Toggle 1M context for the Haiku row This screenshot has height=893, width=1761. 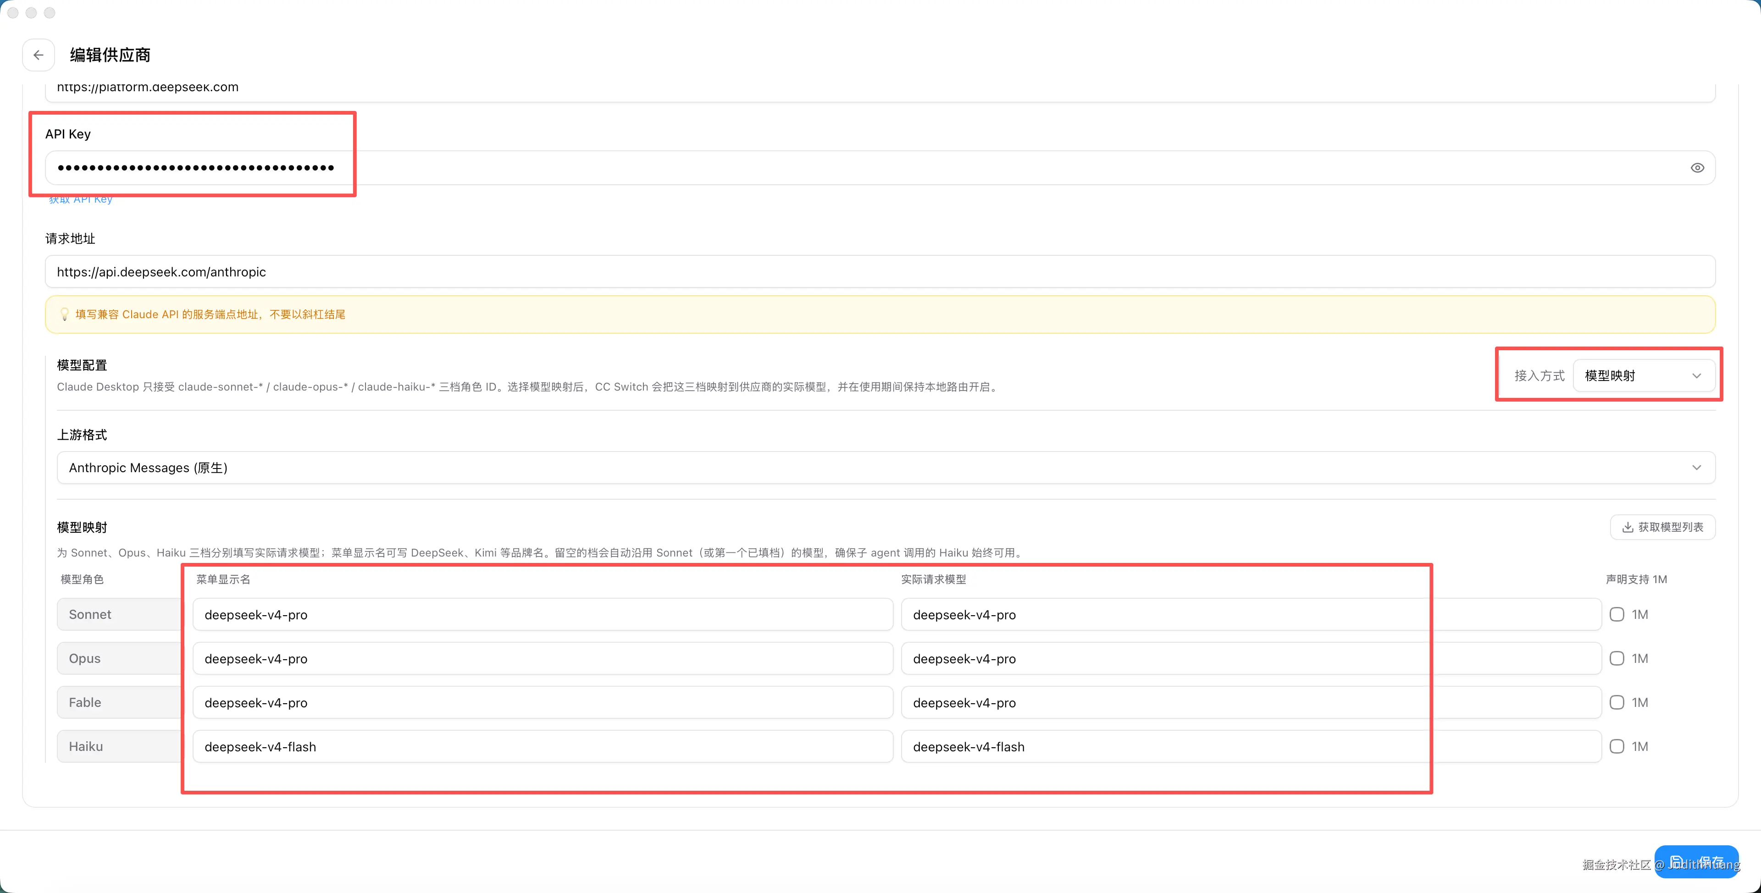(x=1617, y=746)
